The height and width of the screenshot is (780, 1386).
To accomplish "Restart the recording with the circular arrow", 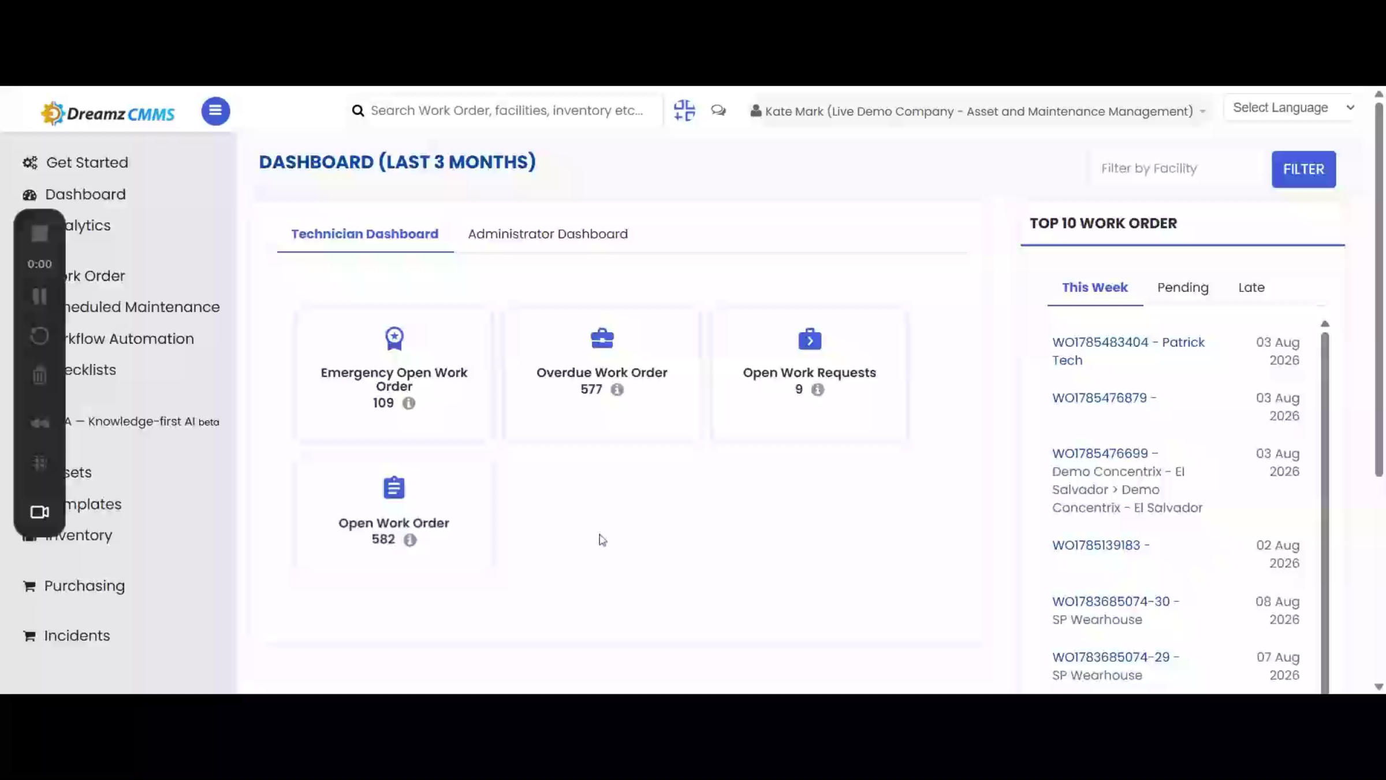I will (39, 336).
